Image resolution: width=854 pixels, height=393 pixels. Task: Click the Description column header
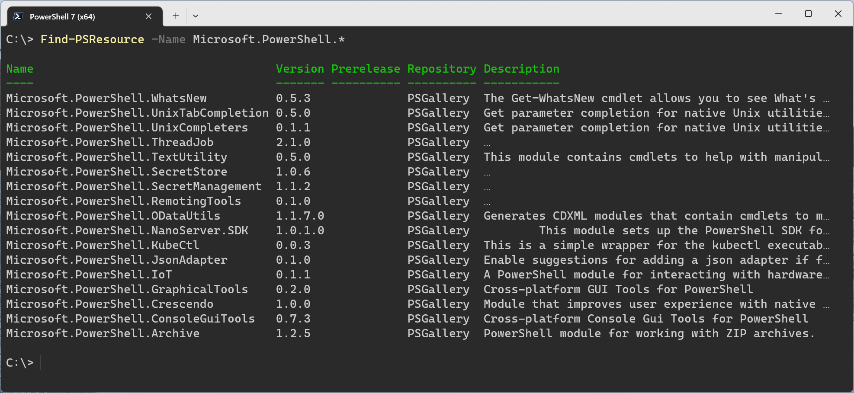(521, 69)
